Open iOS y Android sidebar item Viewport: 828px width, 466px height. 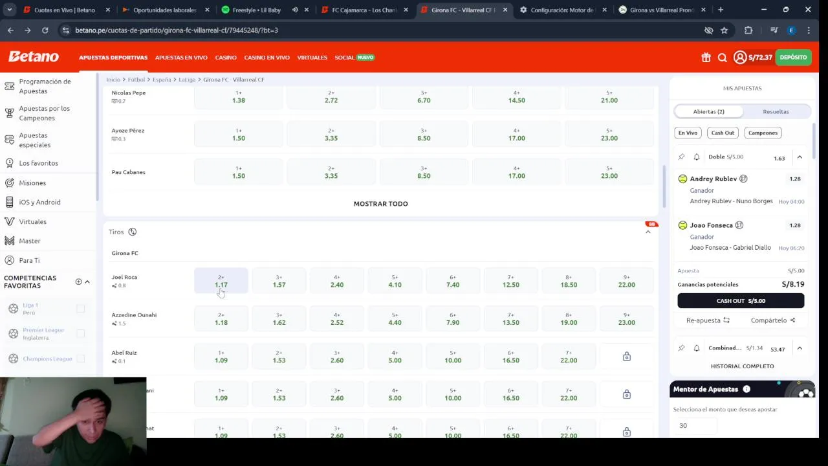[39, 202]
